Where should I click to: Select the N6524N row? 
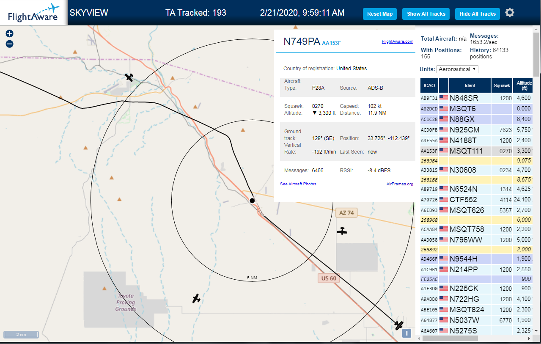point(477,189)
